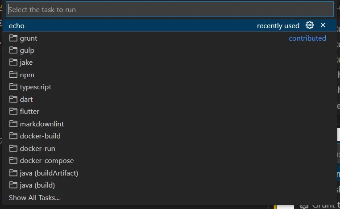Click the folder icon beside flutter

[x=13, y=111]
